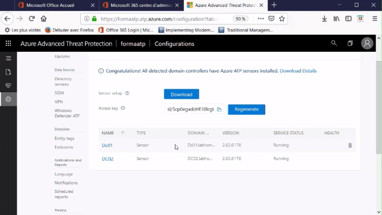Toggle the Firefox sidebar view icon

(x=349, y=19)
